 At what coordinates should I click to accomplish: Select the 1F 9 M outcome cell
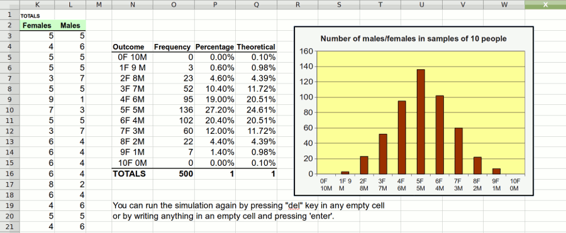coord(132,67)
